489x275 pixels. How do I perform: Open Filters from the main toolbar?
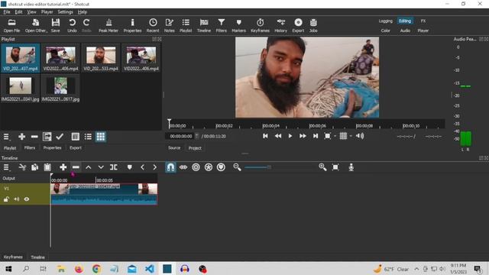coord(222,25)
